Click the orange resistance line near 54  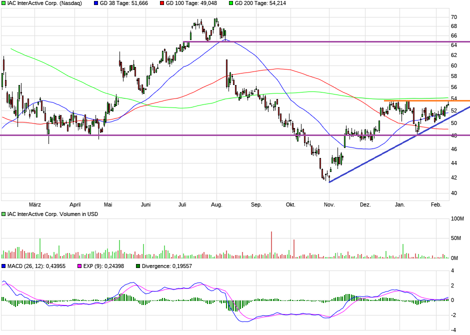[x=425, y=100]
